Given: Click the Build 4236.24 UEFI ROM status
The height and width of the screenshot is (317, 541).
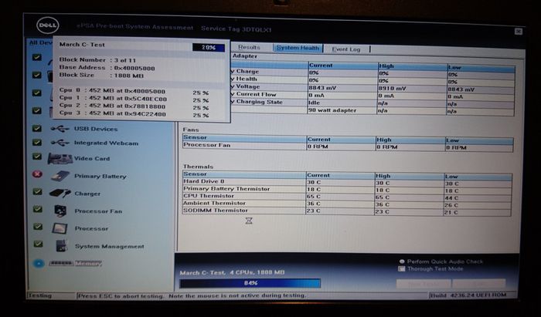Looking at the screenshot, I should pyautogui.click(x=468, y=295).
